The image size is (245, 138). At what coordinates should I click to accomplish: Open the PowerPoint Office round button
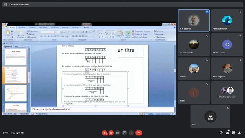click(x=5, y=26)
